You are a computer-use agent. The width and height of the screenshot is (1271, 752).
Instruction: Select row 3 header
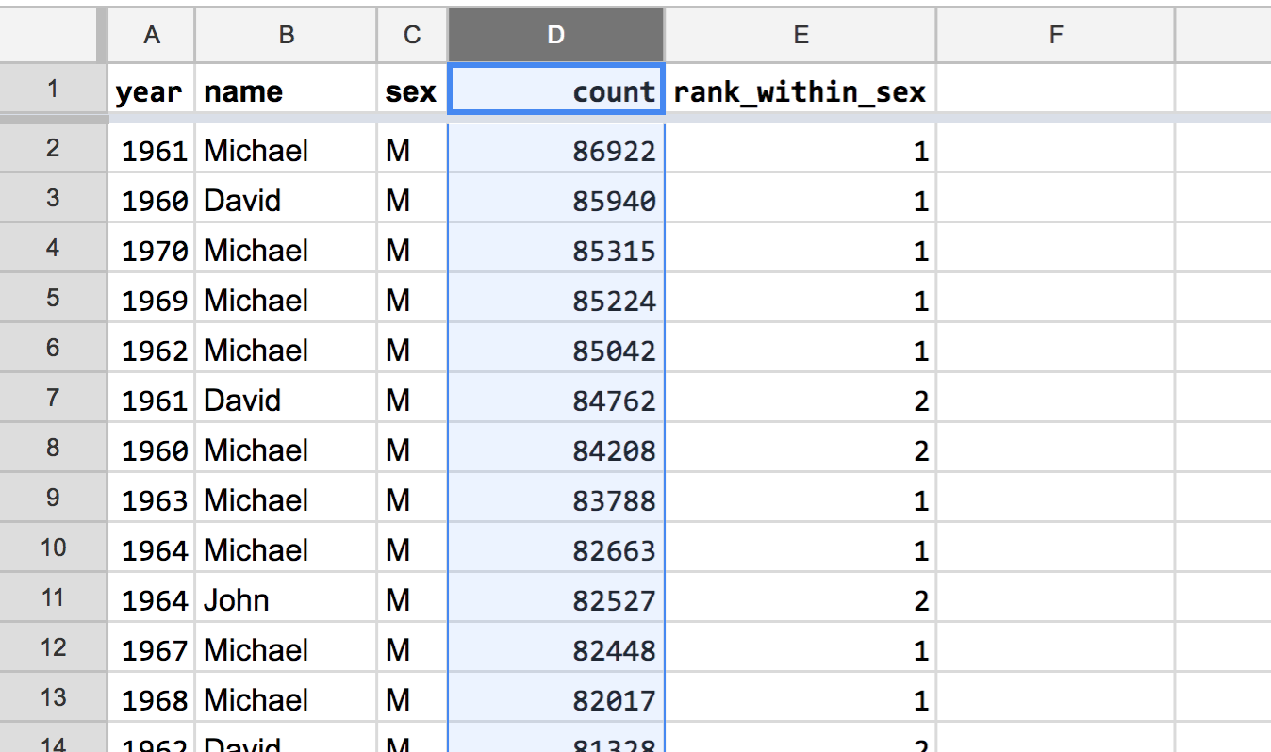(53, 198)
